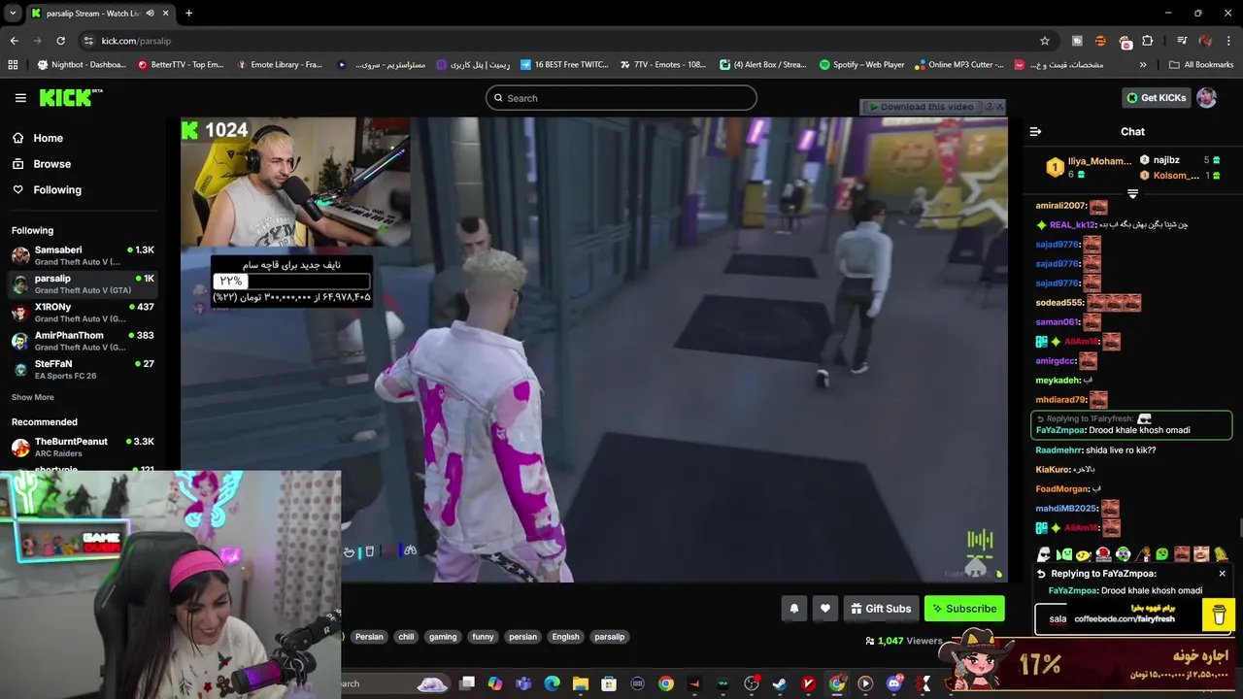Open X1RONy channel in Following list
The image size is (1243, 699).
(84, 312)
